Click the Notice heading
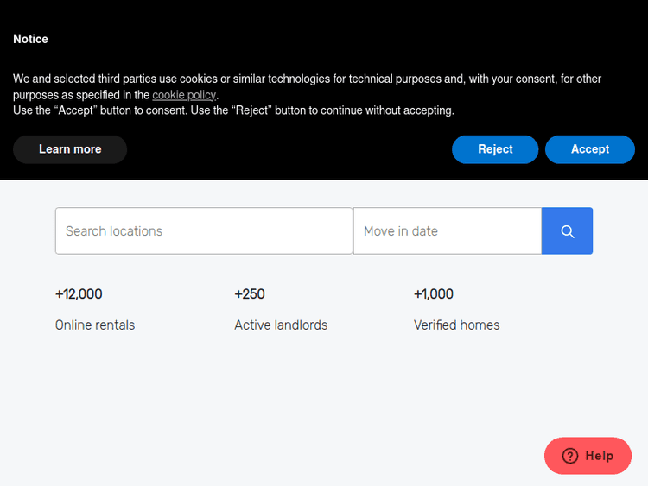Screen dimensions: 648x486 (30, 39)
